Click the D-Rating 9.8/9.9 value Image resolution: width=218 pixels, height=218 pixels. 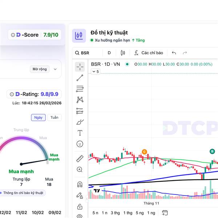[x=49, y=94]
